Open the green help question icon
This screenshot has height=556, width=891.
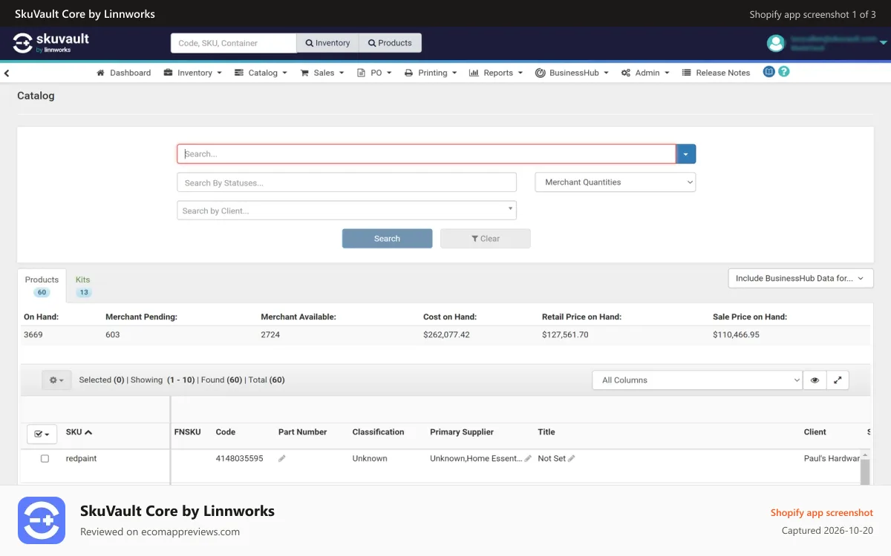pyautogui.click(x=784, y=72)
